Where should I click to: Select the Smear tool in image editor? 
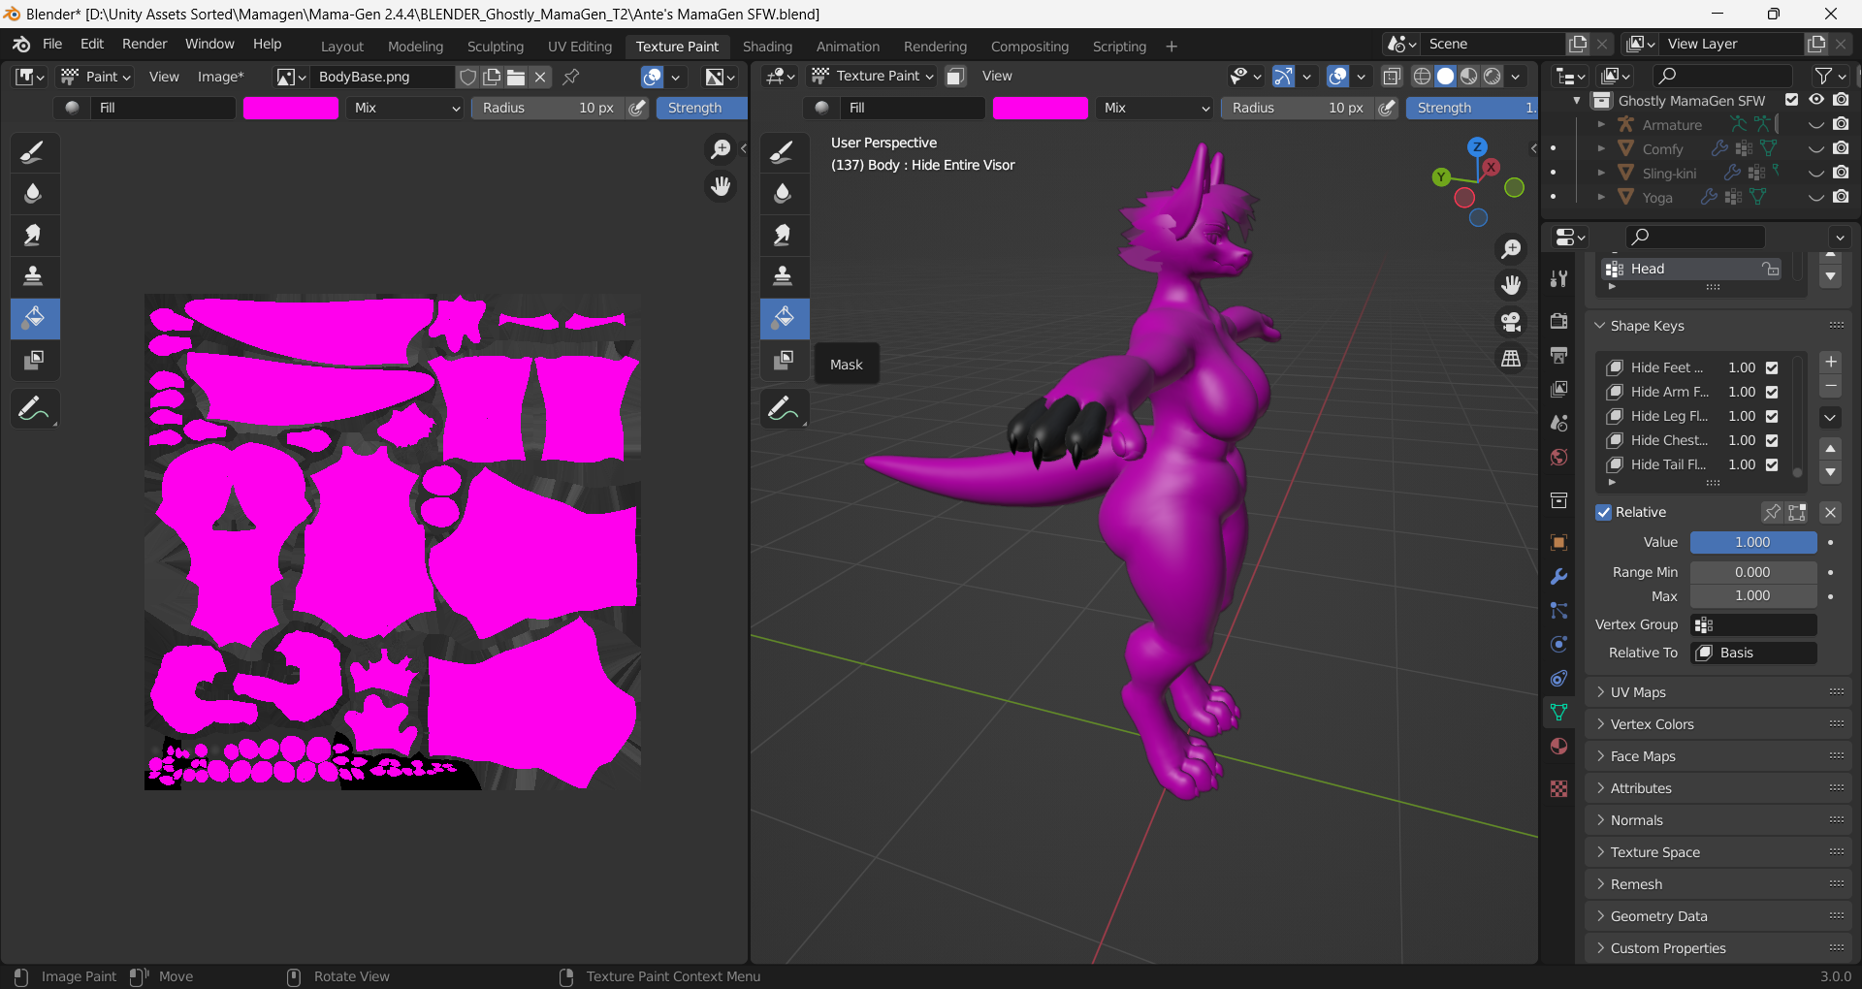click(34, 235)
